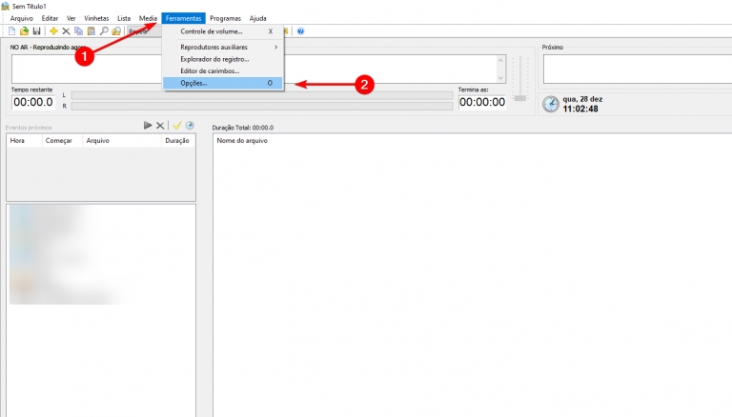Screen dimensions: 732x417
Task: Open the Vinhetas menu
Action: click(96, 18)
